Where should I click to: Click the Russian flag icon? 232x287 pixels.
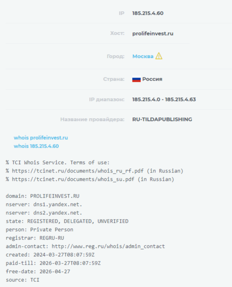coord(136,79)
